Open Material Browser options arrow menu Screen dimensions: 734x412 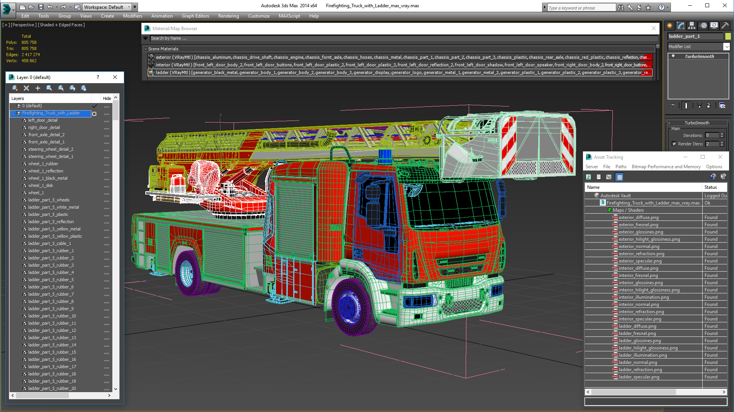(x=145, y=38)
